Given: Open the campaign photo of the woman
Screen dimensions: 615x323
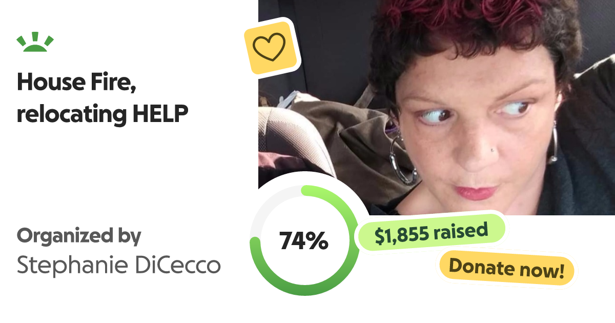Looking at the screenshot, I should pos(436,107).
